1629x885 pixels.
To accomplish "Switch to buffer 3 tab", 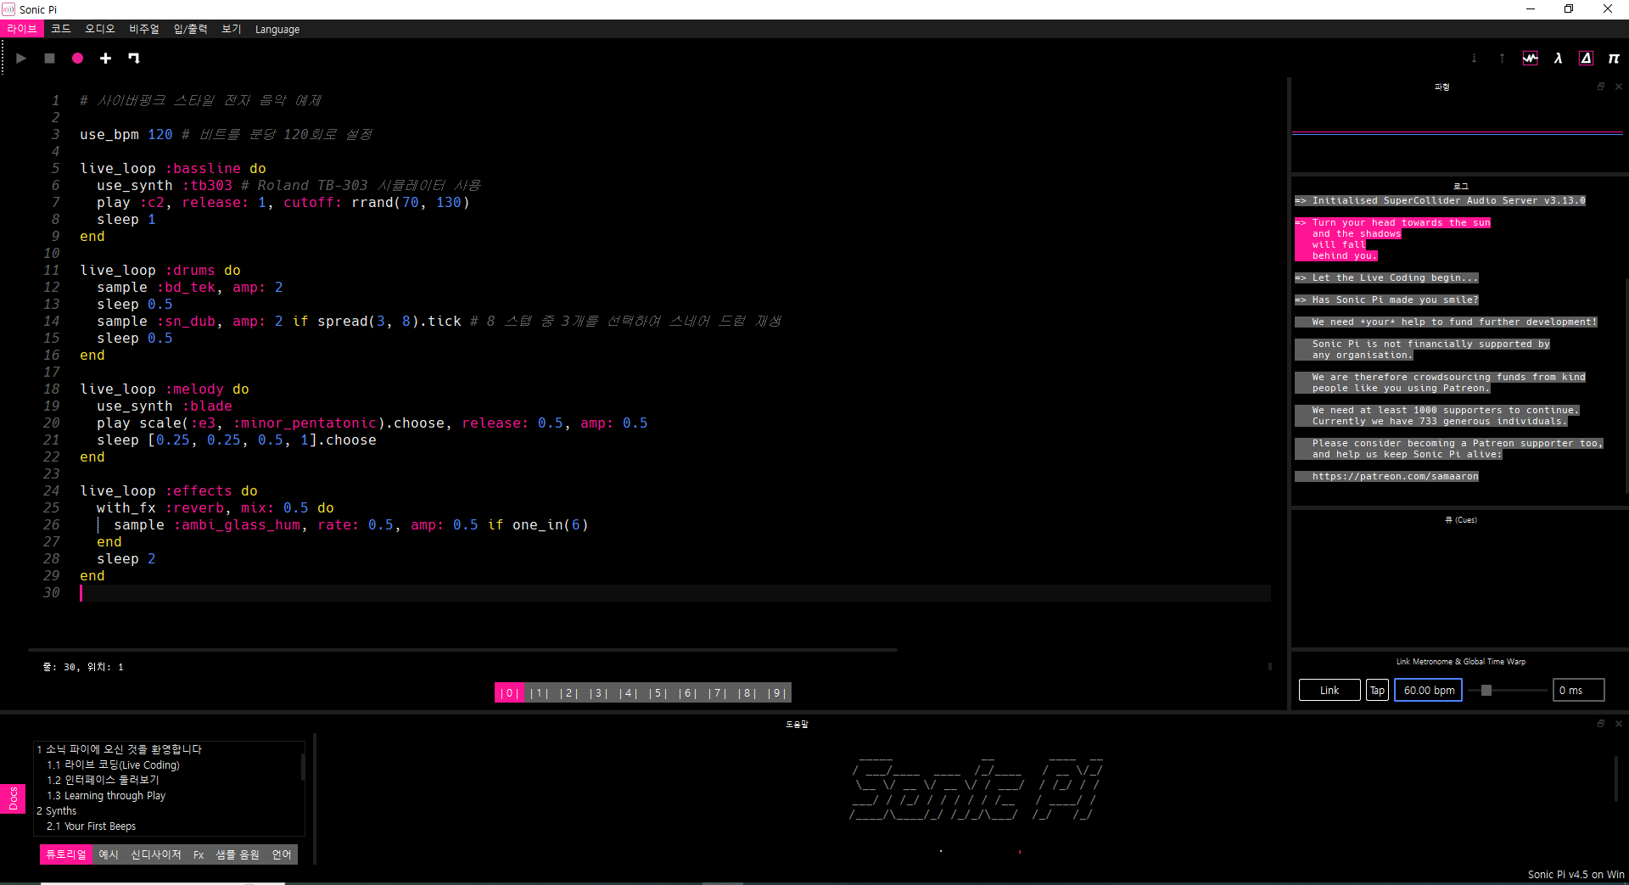I will click(x=598, y=693).
